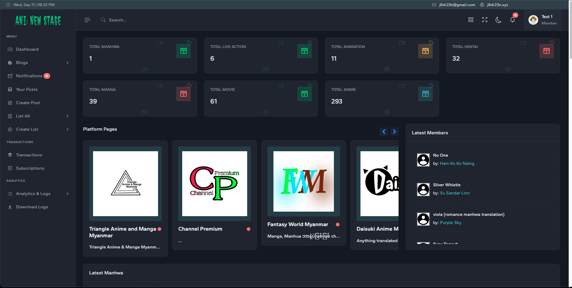This screenshot has width=572, height=288.
Task: Click the clock icon in top bar
Action: pyautogui.click(x=8, y=5)
